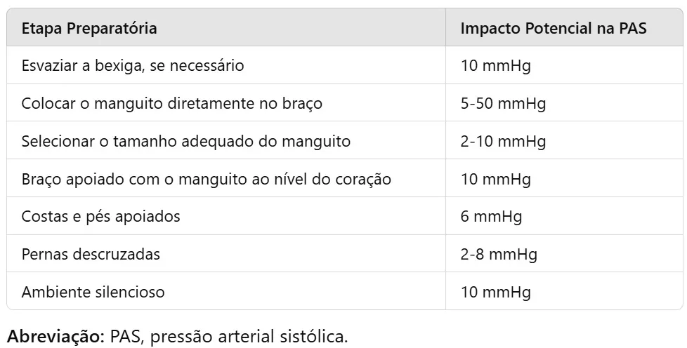This screenshot has height=348, width=687.
Task: Click the 'Impacto Potencial na PAS' header
Action: [x=554, y=29]
